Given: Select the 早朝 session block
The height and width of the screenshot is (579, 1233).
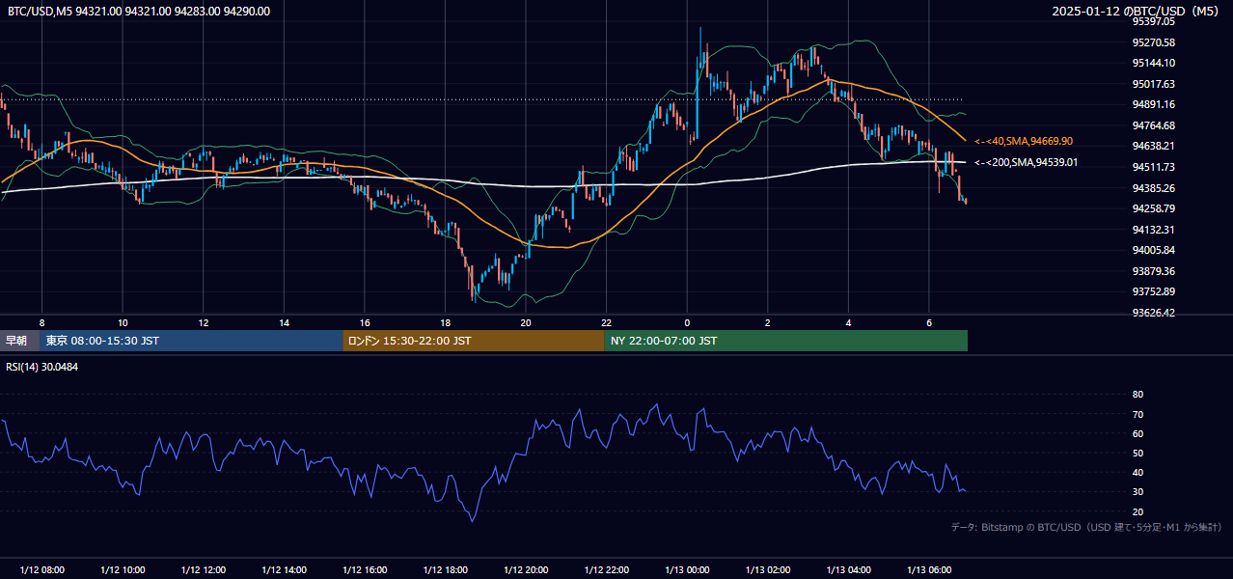Looking at the screenshot, I should tap(20, 341).
